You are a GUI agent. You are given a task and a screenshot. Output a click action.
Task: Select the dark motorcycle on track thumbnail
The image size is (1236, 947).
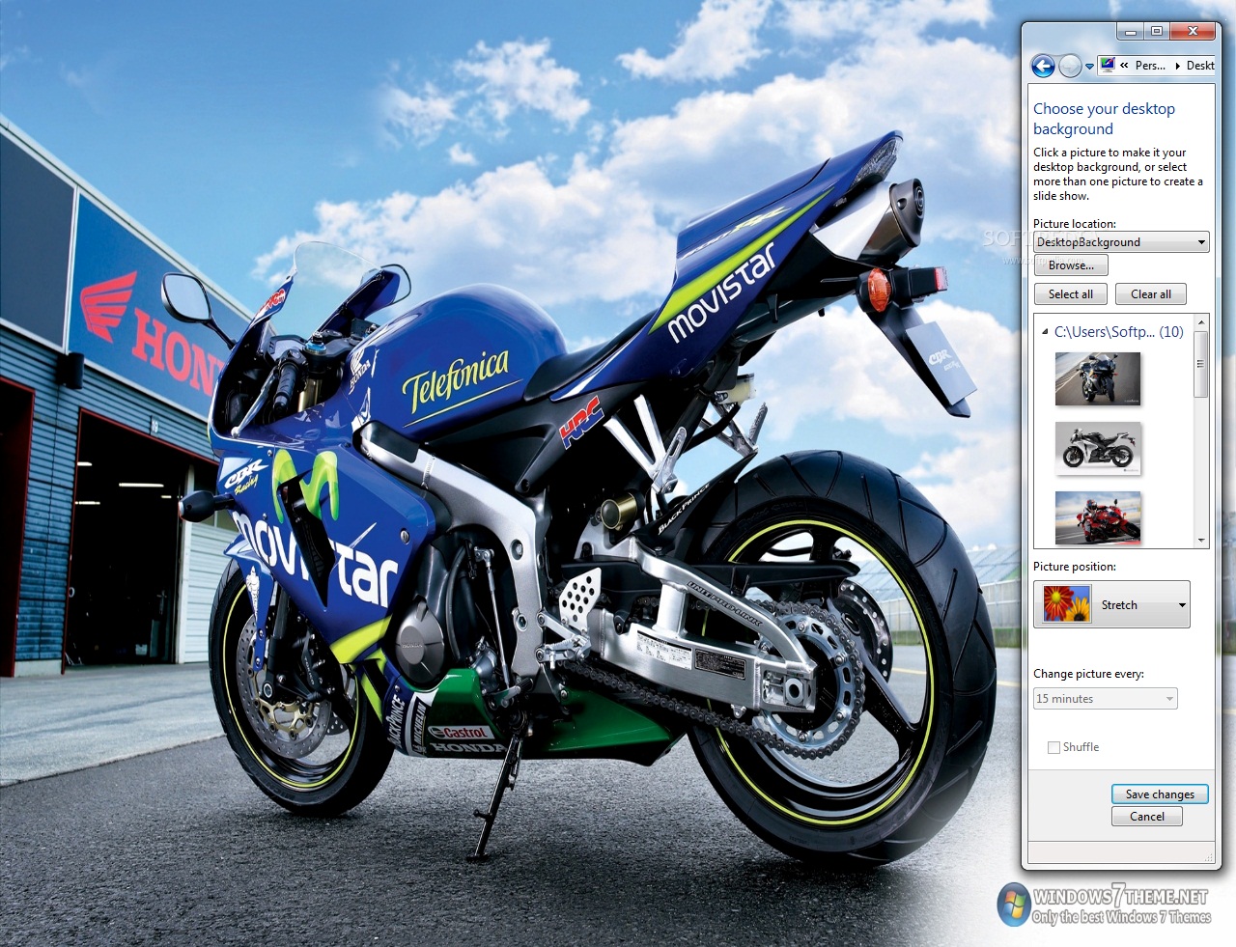pyautogui.click(x=1098, y=378)
